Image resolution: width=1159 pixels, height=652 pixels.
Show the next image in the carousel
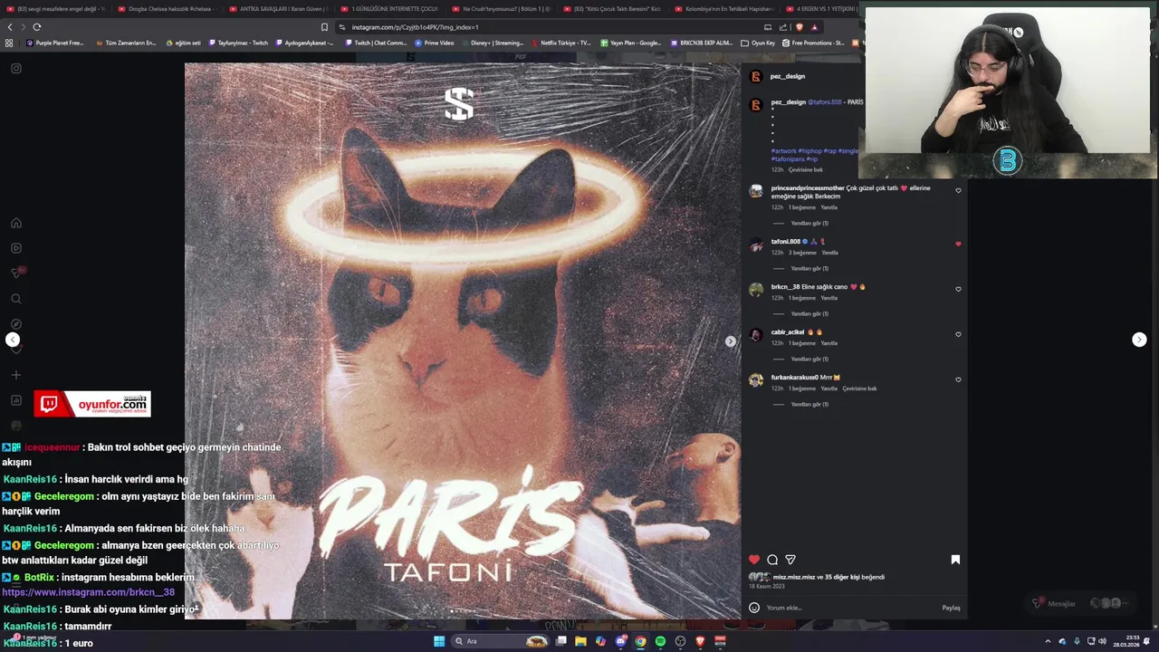[x=730, y=341]
